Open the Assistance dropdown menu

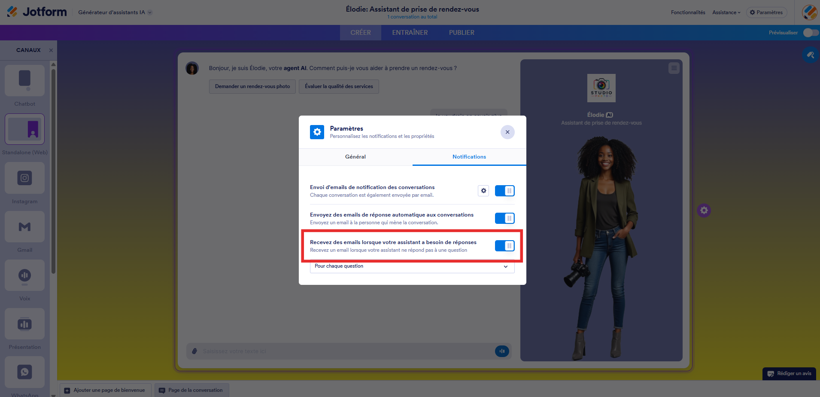(x=726, y=12)
